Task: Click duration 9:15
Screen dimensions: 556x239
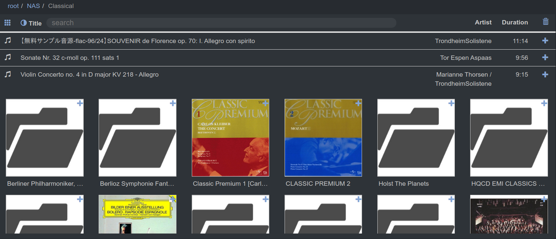Action: (x=522, y=74)
